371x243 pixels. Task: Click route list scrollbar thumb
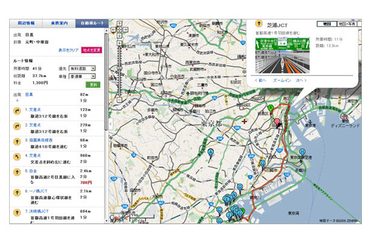tap(106, 81)
